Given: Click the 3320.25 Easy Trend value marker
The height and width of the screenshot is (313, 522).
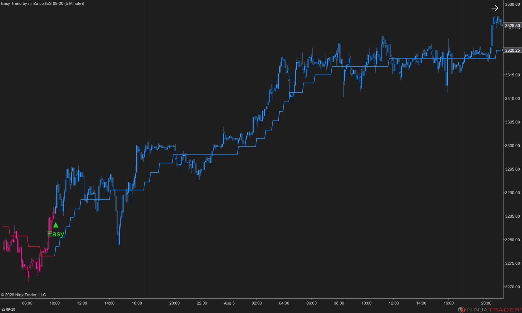Looking at the screenshot, I should click(x=513, y=50).
